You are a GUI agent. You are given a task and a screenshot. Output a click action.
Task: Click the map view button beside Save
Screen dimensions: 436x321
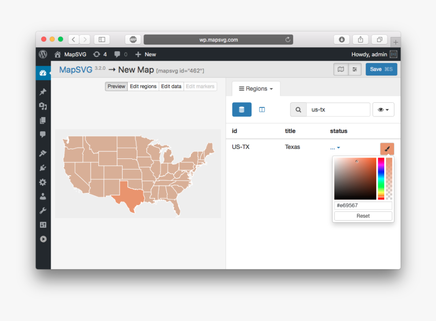coord(341,69)
